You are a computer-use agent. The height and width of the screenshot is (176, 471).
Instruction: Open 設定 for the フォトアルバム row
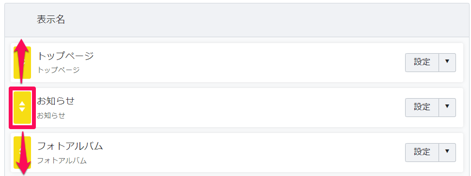click(422, 153)
